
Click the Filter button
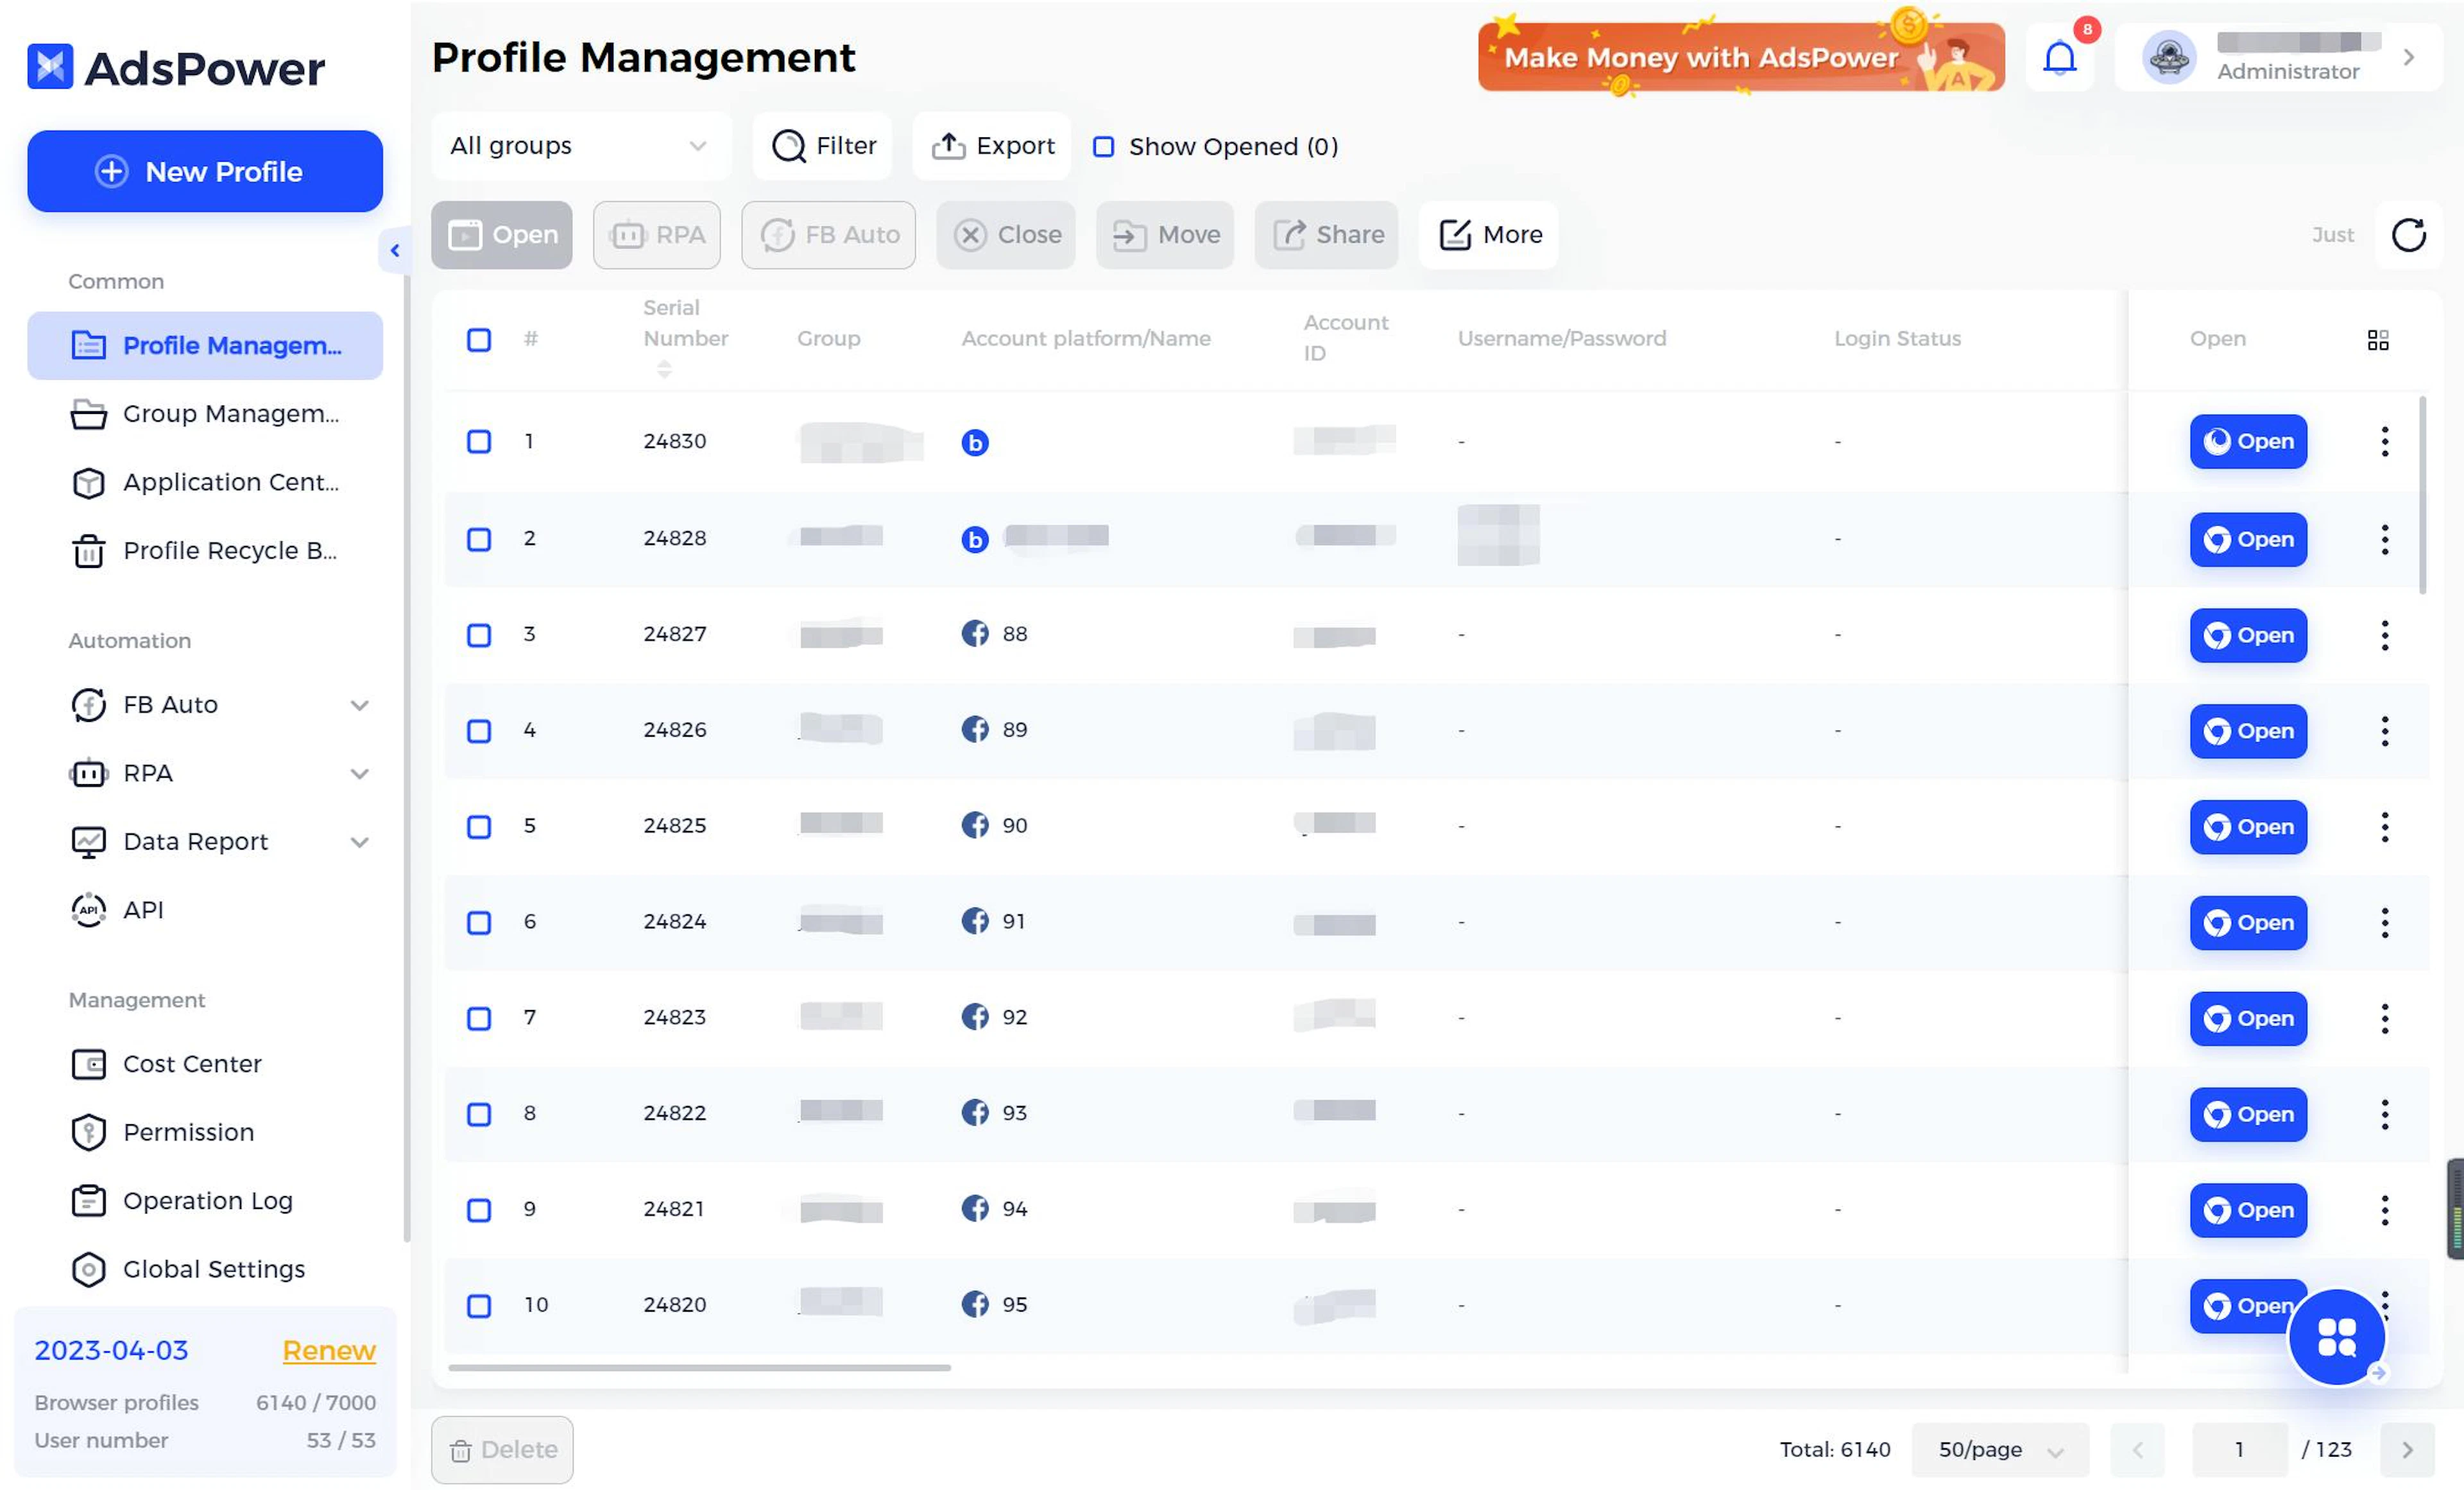(x=822, y=146)
